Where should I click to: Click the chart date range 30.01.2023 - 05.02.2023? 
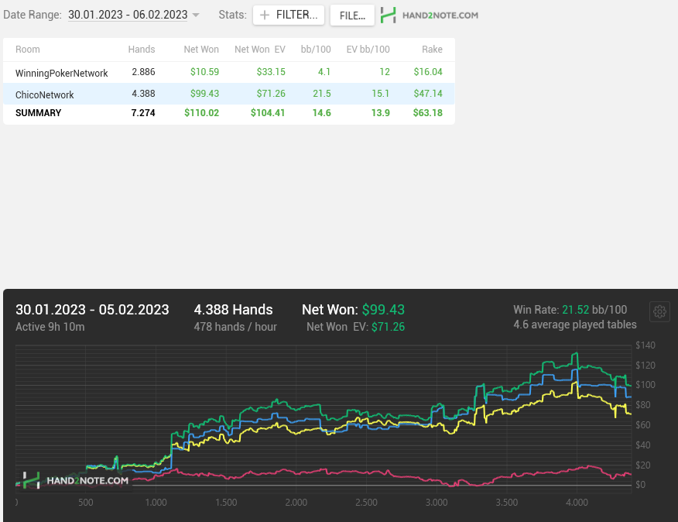coord(92,310)
